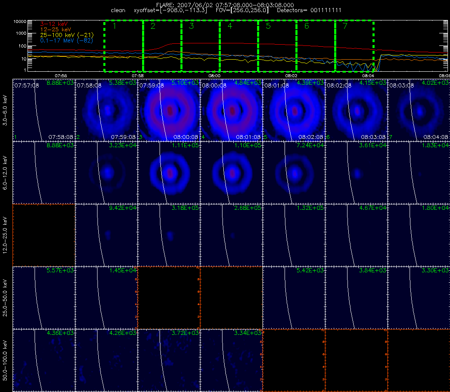Select the 3.0-6.0 keV image starting 08:01:08
The image size is (450, 392).
(294, 110)
